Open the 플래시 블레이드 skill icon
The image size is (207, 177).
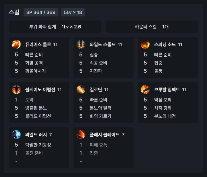coord(81,135)
